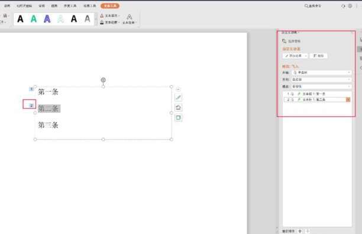
Task: Click animation marker 2 beside the text
Action: tap(31, 106)
